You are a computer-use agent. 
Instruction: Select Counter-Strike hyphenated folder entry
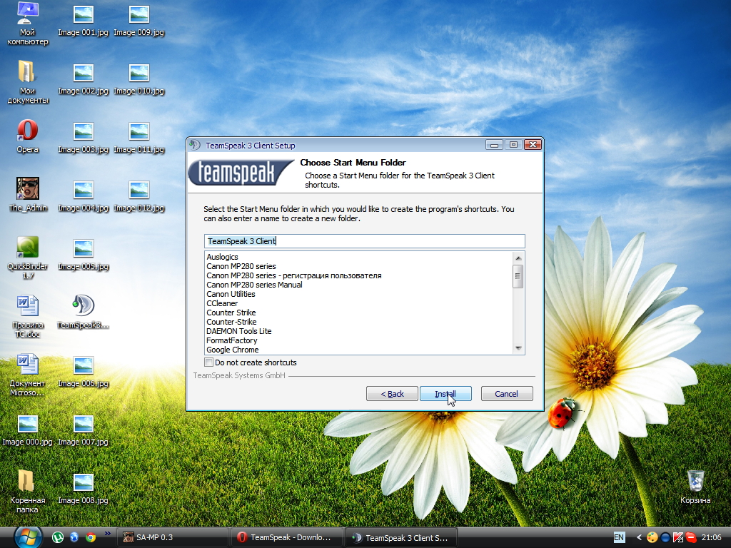coord(231,322)
